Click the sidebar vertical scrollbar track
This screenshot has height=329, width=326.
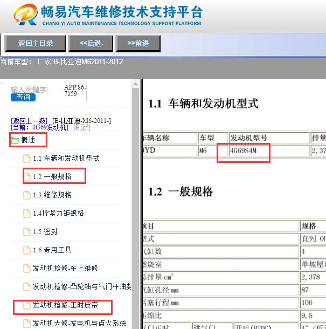pos(136,208)
